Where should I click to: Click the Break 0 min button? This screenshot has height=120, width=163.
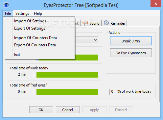pyautogui.click(x=131, y=41)
